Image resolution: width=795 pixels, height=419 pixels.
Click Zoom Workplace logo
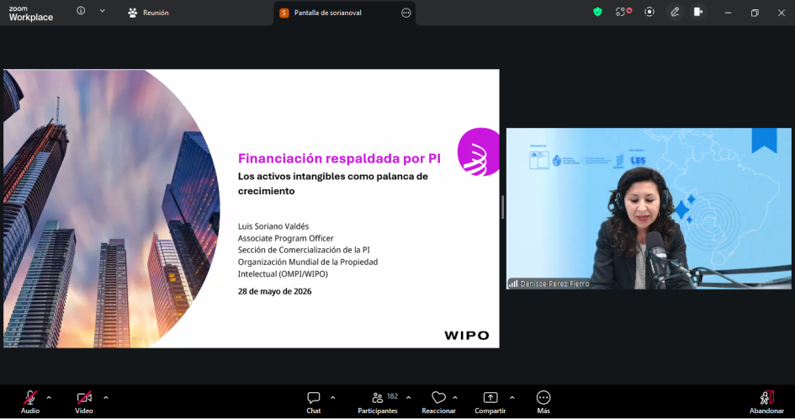(31, 13)
